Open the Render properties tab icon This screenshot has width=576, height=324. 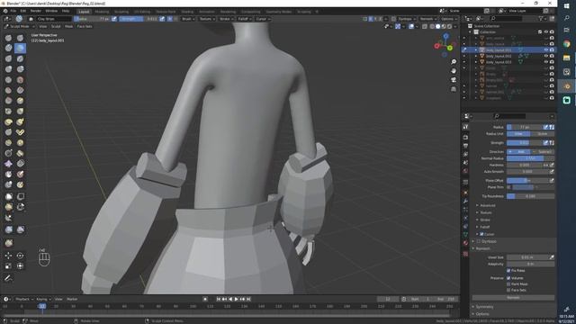[x=465, y=137]
